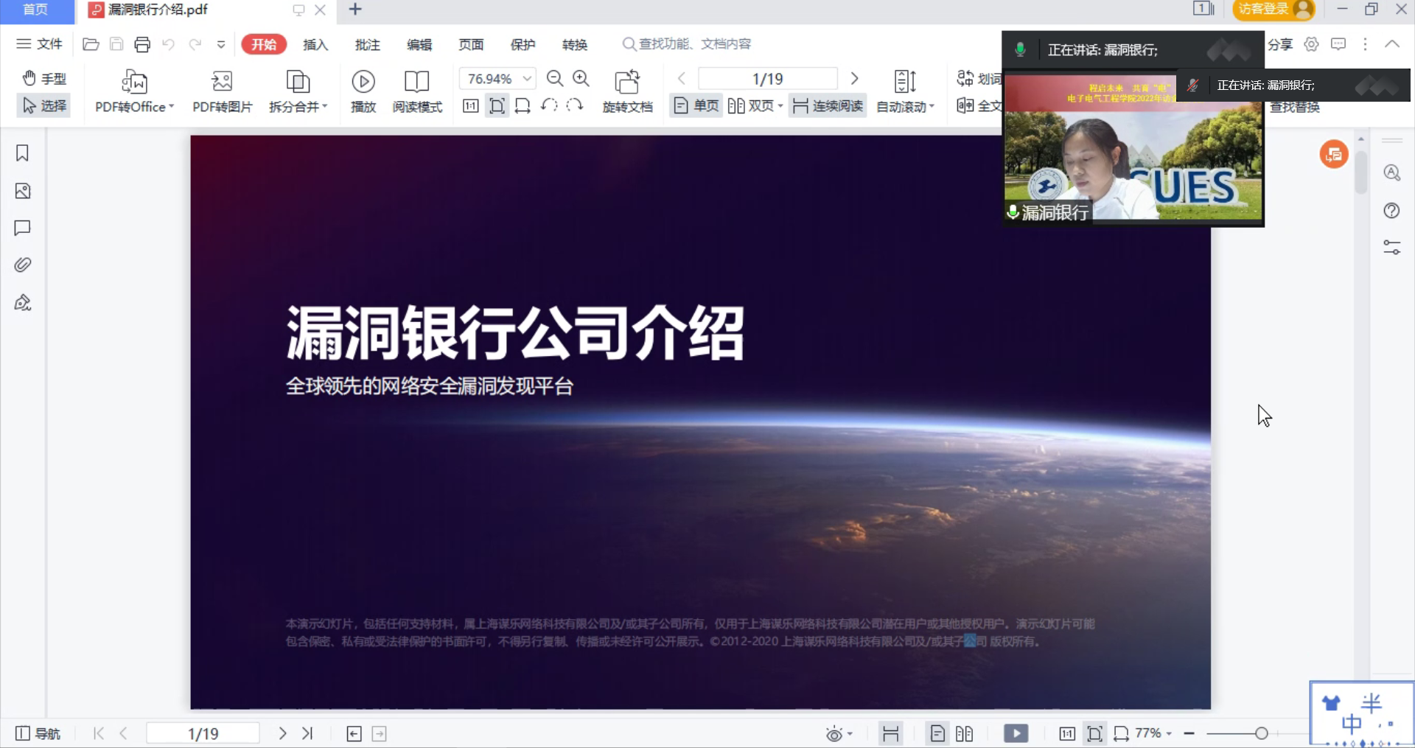Click the zoom slider handle in status bar
The image size is (1415, 748).
[1261, 733]
